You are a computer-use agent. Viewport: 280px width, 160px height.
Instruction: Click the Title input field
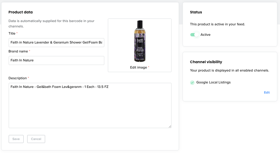tap(56, 43)
